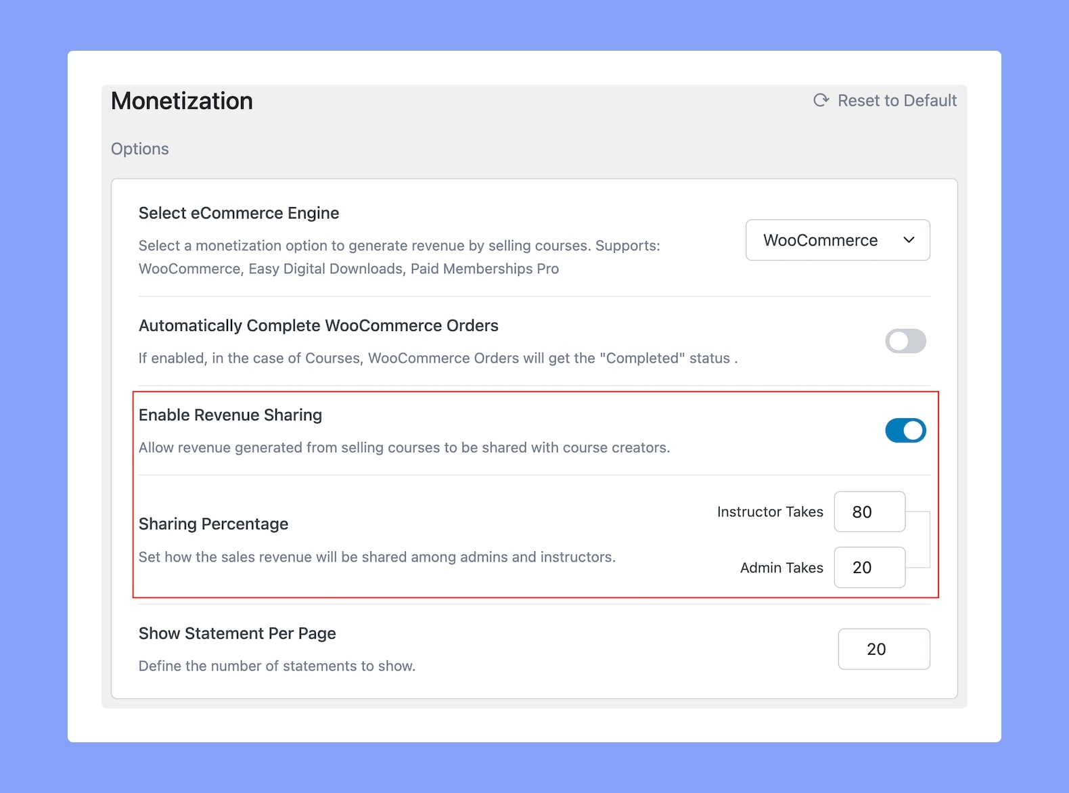The width and height of the screenshot is (1069, 793).
Task: Click the Sharing Percentage title
Action: coord(213,524)
